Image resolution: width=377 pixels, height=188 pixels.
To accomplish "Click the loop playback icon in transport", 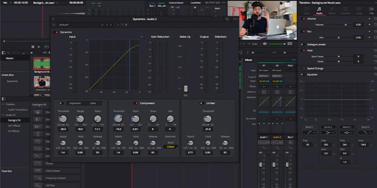I will coord(47,47).
